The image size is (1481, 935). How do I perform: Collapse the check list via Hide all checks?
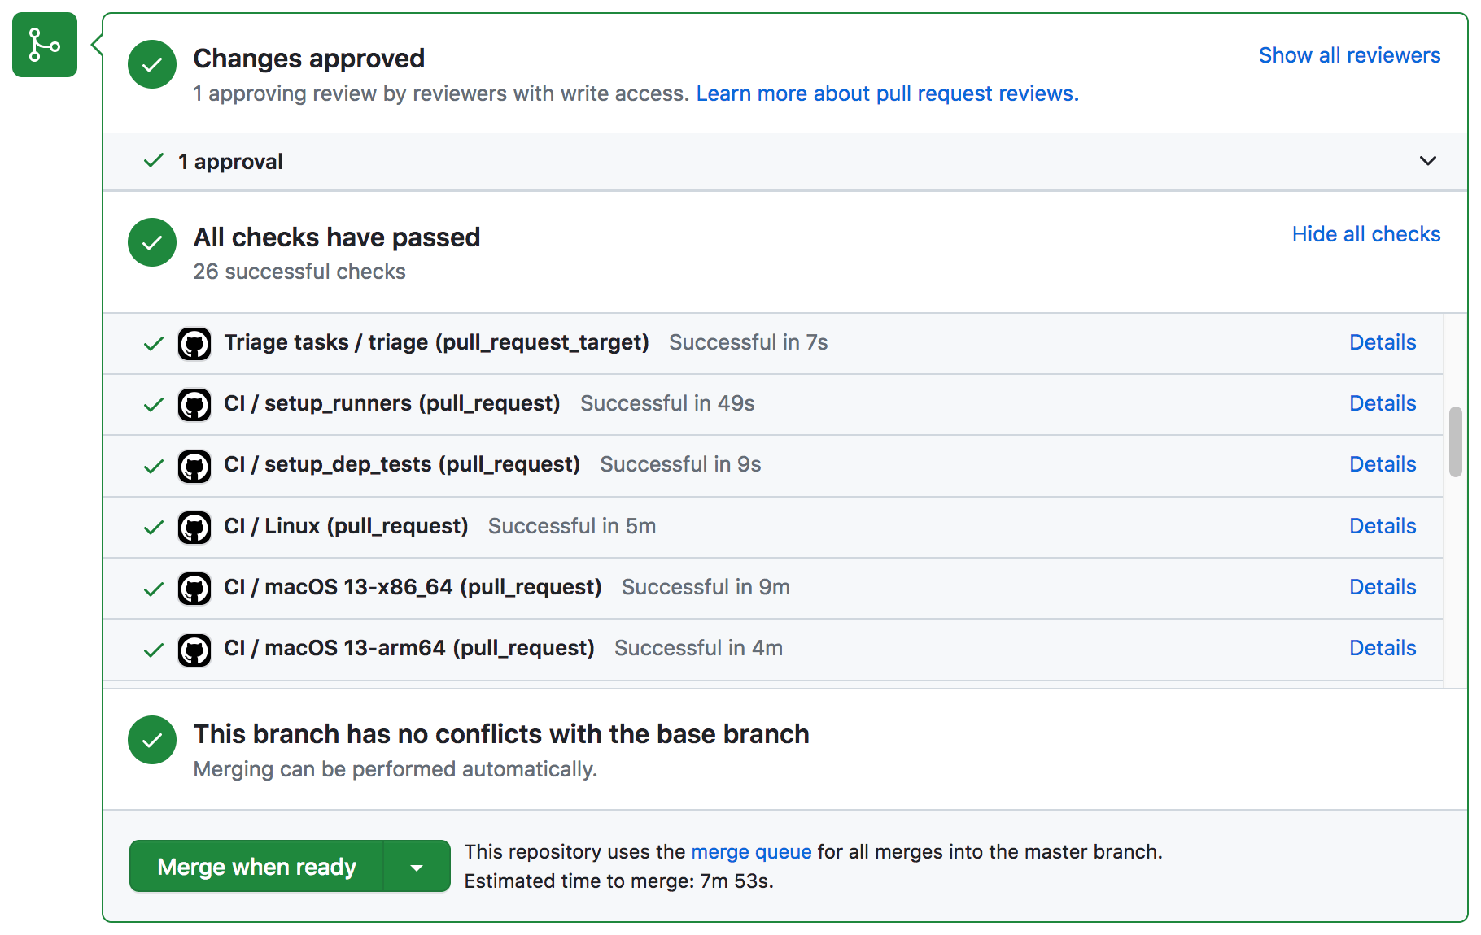tap(1365, 234)
